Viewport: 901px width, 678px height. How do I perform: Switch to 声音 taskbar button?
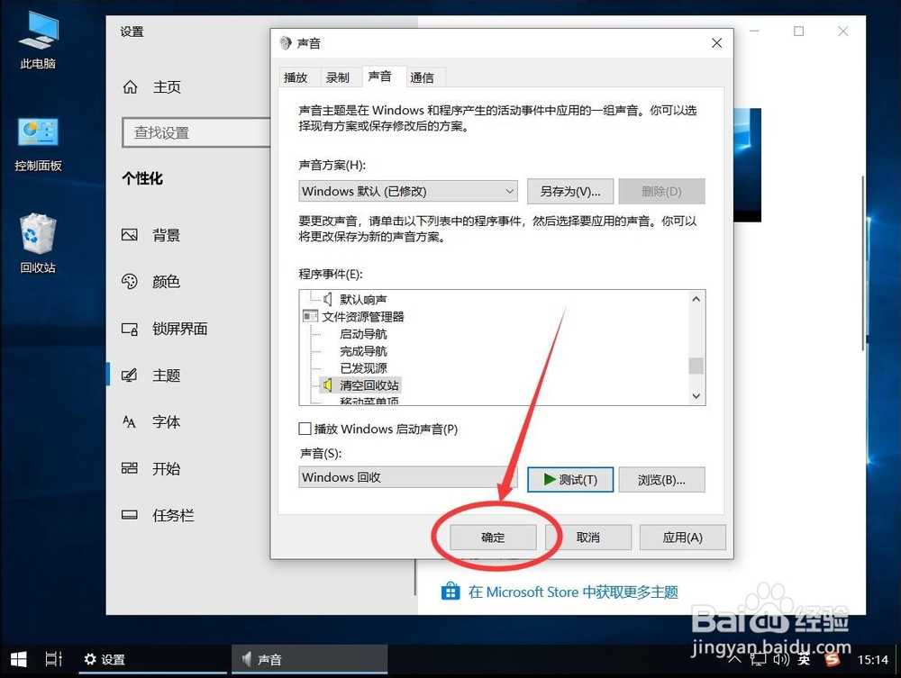309,659
